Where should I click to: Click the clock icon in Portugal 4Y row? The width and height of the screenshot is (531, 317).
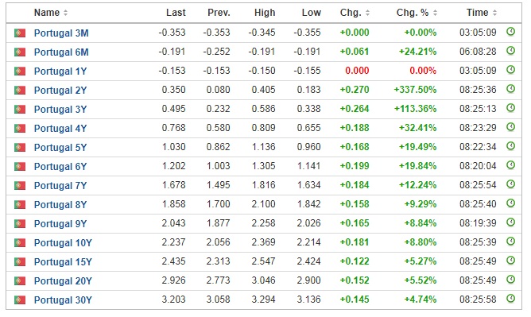510,127
